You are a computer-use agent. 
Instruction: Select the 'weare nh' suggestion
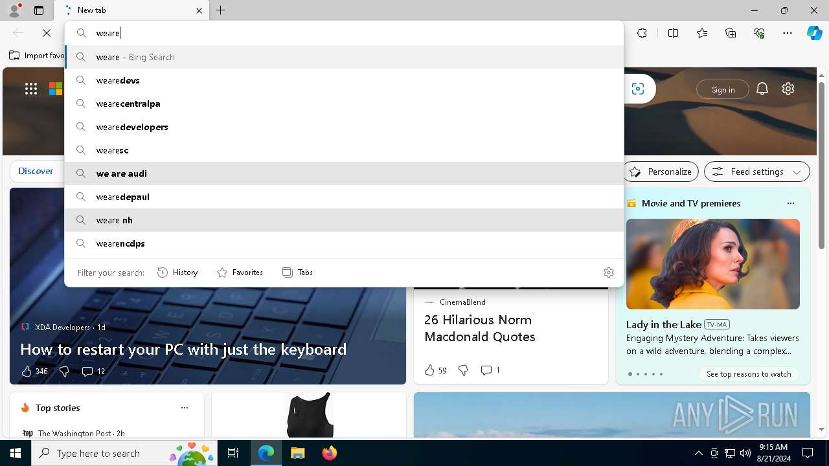[344, 220]
